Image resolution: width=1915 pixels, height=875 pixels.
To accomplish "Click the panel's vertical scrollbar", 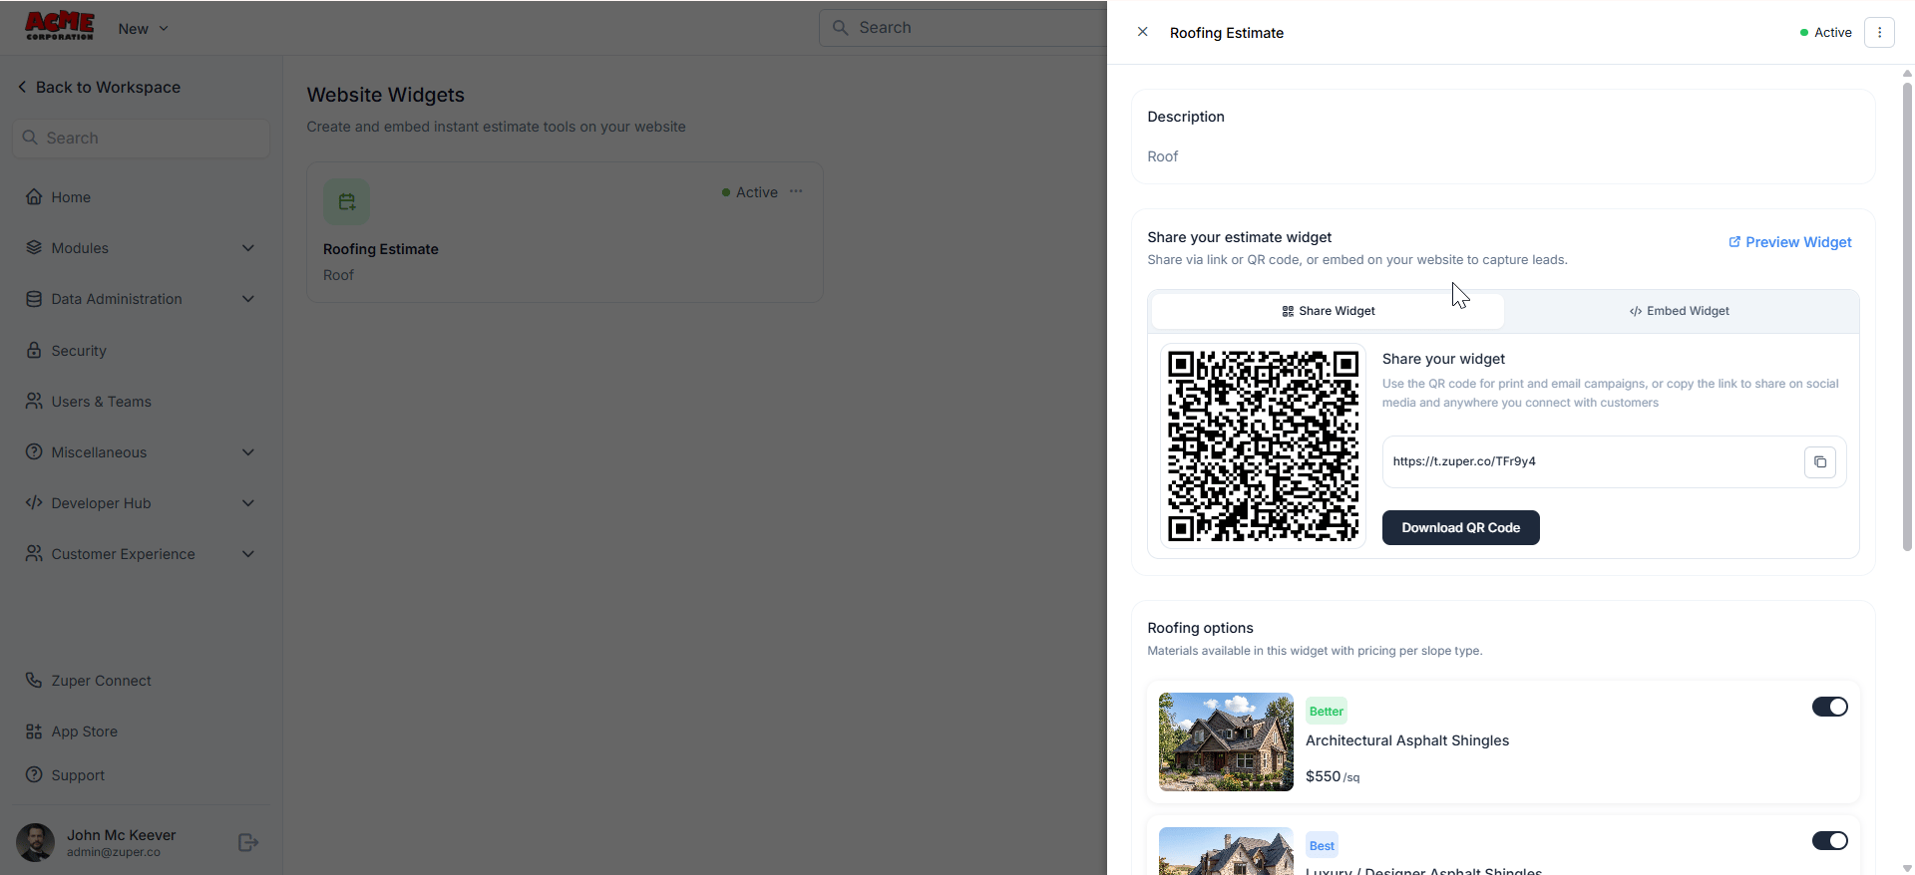I will (x=1907, y=315).
